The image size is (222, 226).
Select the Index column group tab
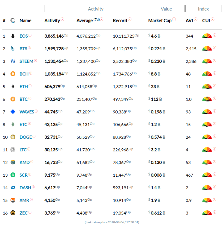click(203, 9)
